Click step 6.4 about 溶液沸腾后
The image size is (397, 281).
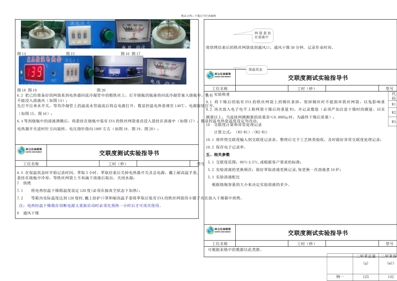(x=137, y=121)
